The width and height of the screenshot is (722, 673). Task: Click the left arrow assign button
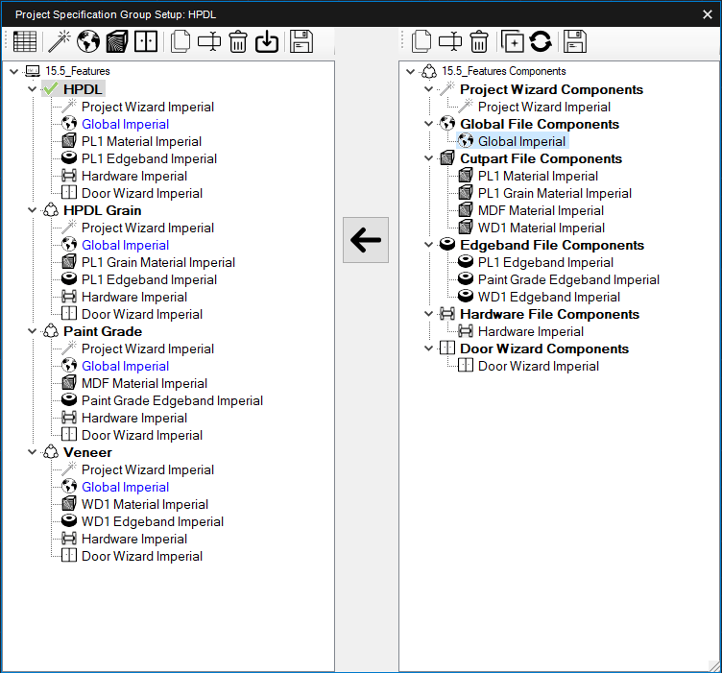pyautogui.click(x=366, y=240)
